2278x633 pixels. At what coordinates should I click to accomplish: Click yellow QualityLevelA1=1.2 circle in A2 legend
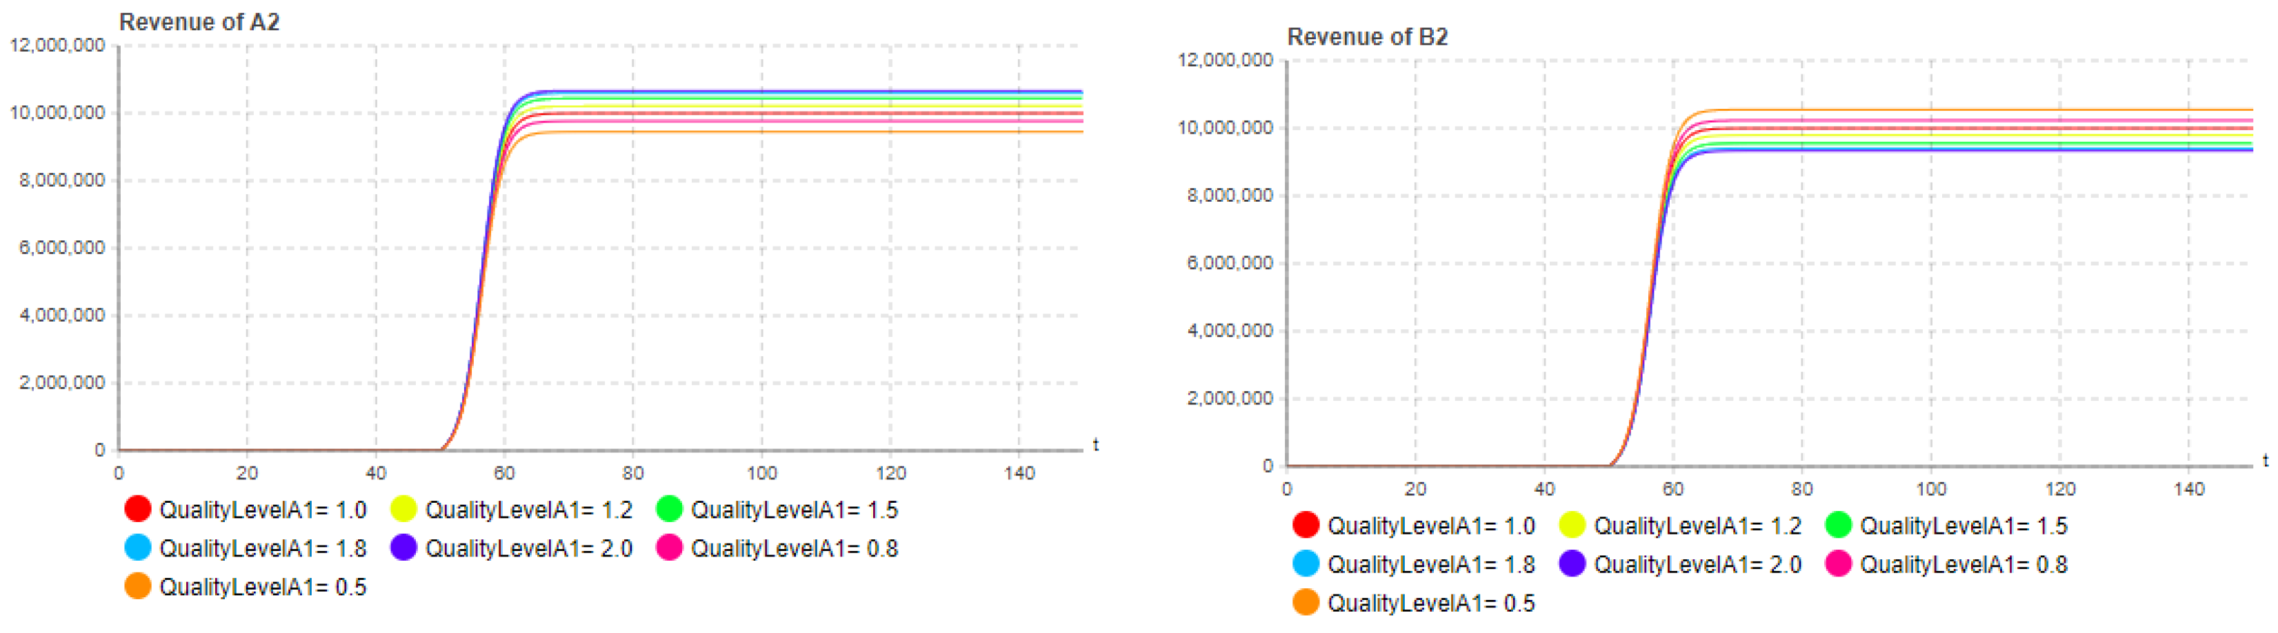point(403,510)
